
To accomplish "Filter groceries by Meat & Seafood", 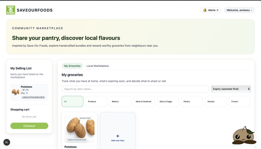I will [x=144, y=102].
